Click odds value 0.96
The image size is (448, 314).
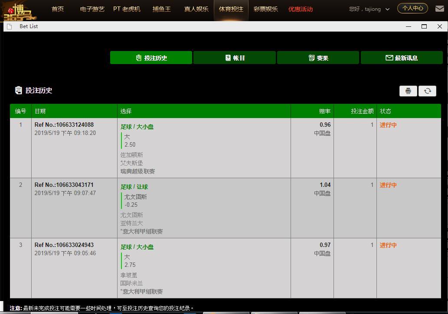point(325,125)
